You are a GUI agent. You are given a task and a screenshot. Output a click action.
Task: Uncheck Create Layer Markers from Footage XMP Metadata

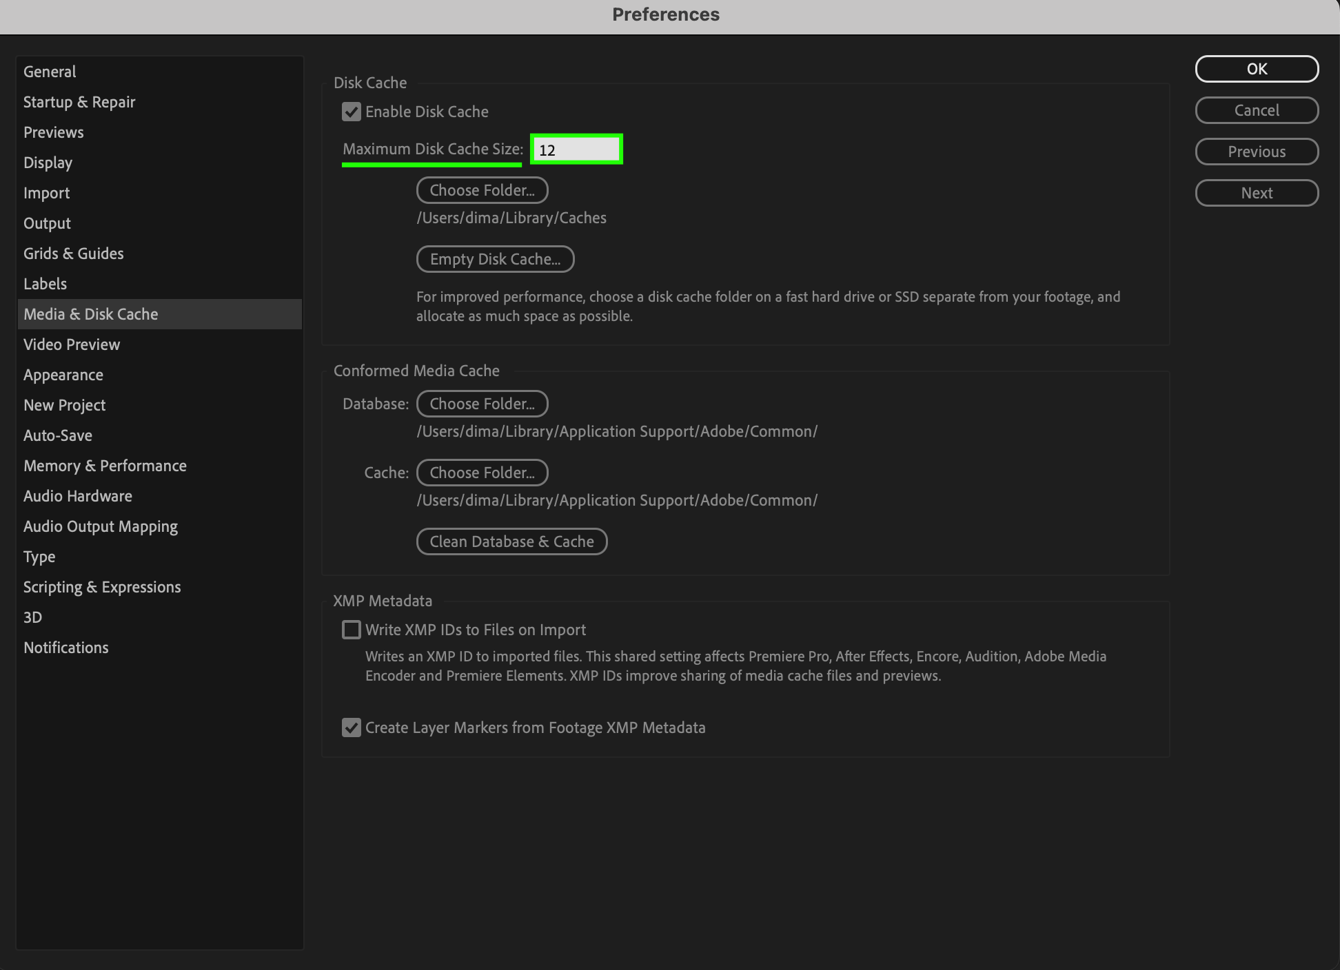(352, 727)
